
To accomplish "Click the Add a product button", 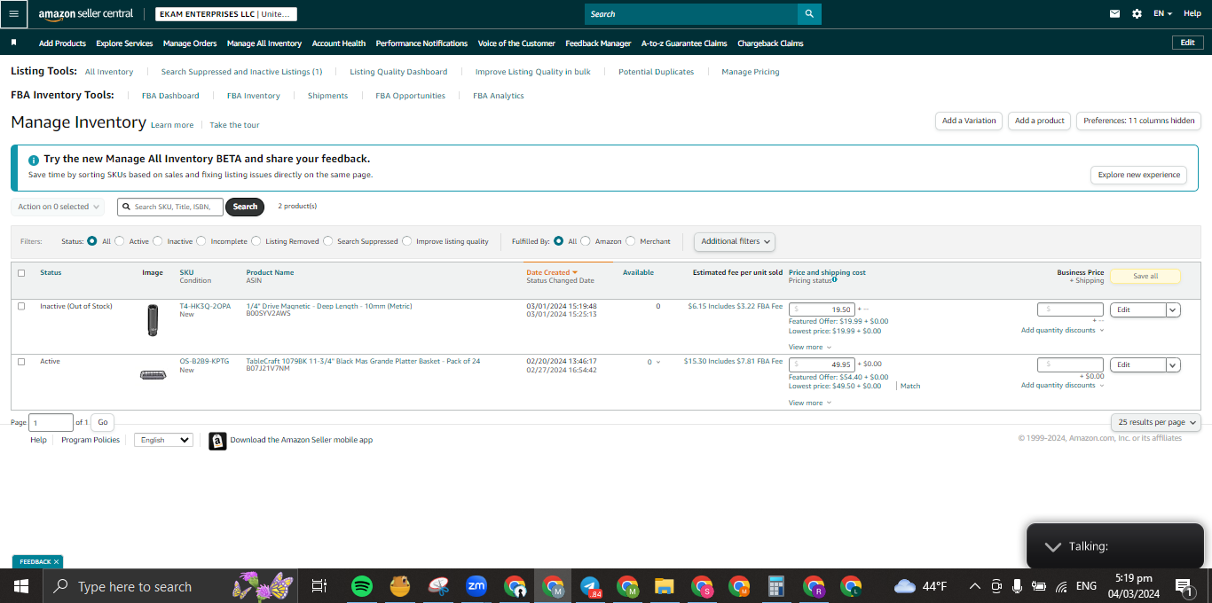I will click(x=1040, y=121).
